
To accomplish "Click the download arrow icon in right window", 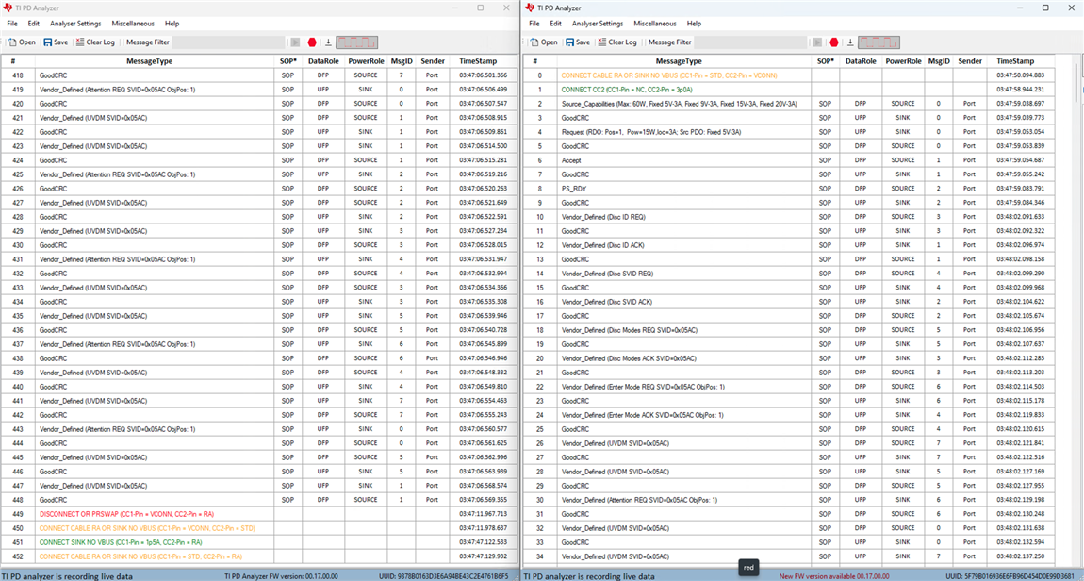I will point(850,42).
